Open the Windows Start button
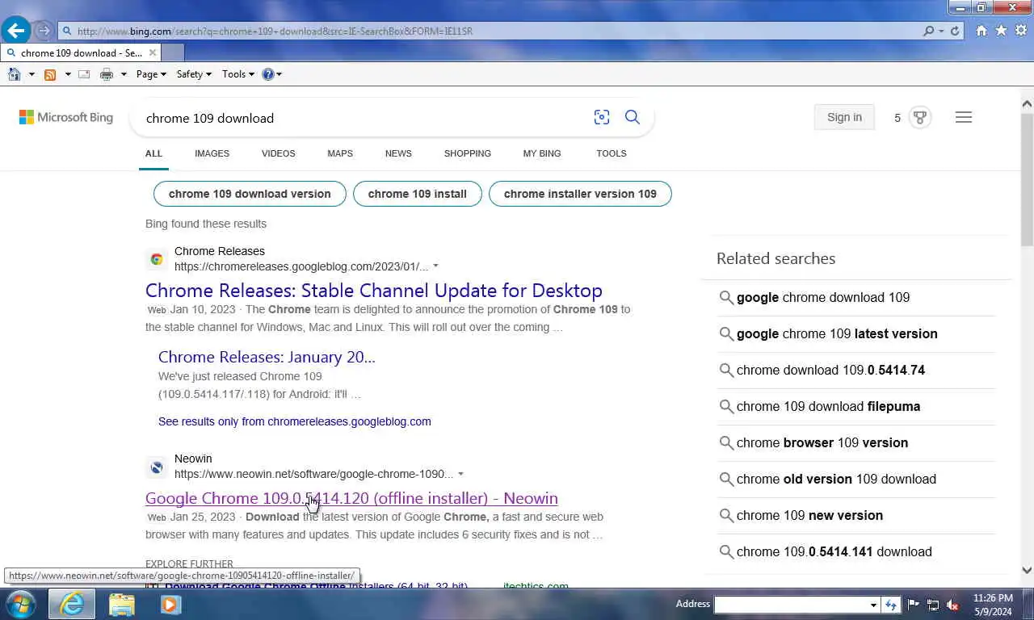This screenshot has height=620, width=1034. point(20,604)
